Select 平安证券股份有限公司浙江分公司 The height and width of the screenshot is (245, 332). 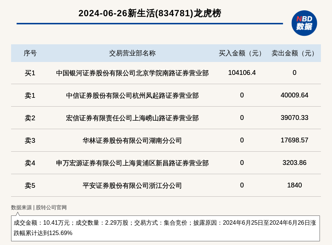tap(132, 186)
